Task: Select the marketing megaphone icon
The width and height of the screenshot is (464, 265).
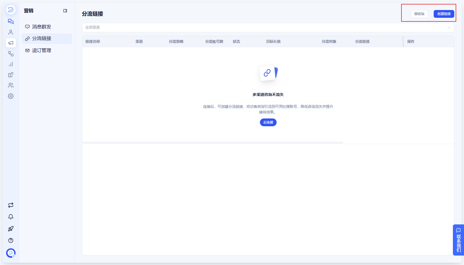Action: [x=11, y=43]
